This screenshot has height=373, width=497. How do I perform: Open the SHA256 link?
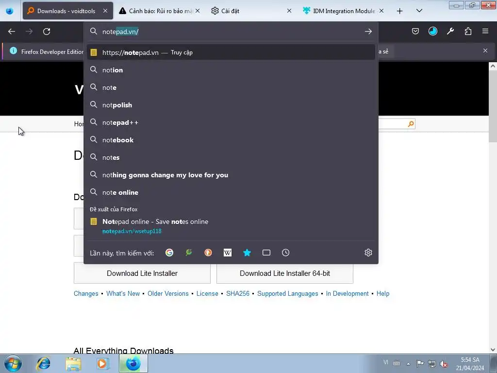coord(238,293)
